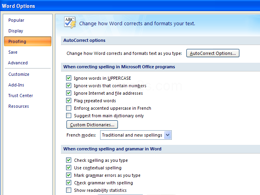Disable Flag repeated words checkbox
Viewport: 260px width, 195px height.
(x=68, y=101)
